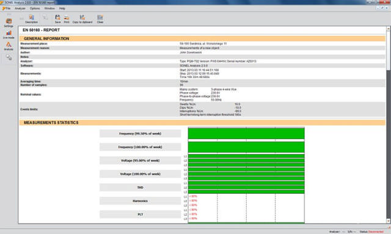Open the Window menu
Image resolution: width=391 pixels, height=234 pixels.
[x=49, y=9]
